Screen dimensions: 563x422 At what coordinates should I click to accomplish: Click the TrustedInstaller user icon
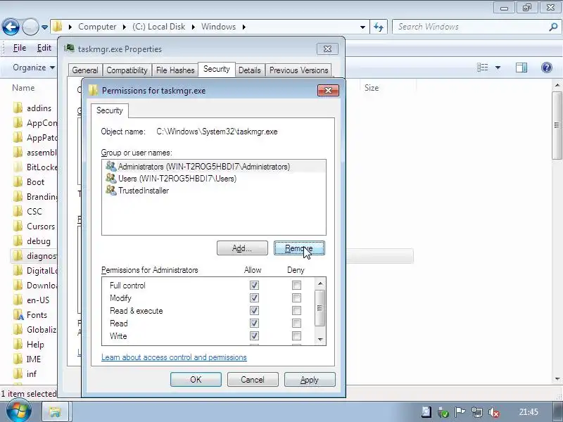111,190
